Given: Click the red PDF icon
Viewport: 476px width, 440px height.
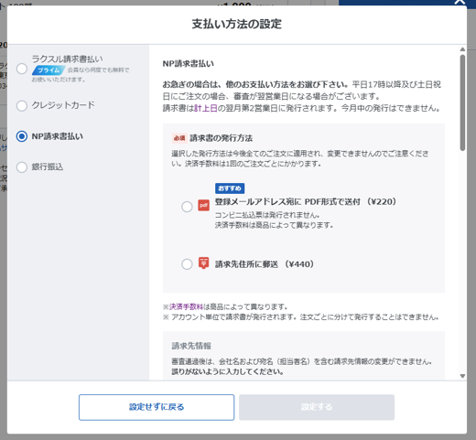Looking at the screenshot, I should point(203,205).
